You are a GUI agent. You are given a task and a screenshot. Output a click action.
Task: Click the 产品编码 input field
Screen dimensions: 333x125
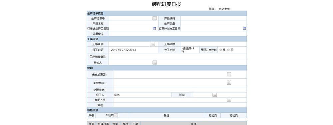(x=214, y=18)
